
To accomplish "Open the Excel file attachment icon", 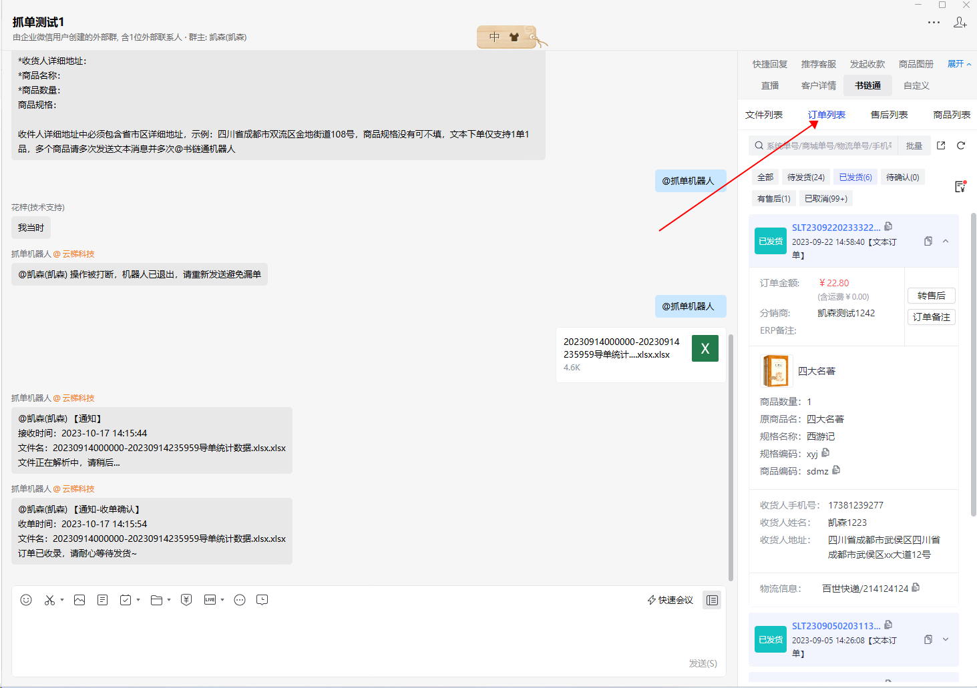I will pyautogui.click(x=705, y=348).
